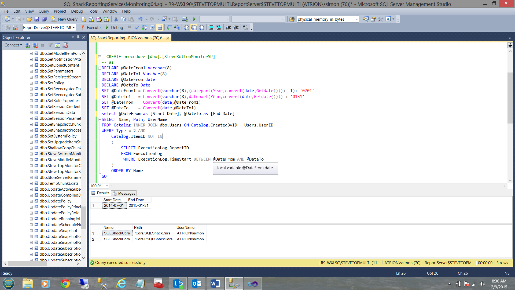This screenshot has height=290, width=515.
Task: Expand the dbo.SteveMiddleMonit tree node
Action: (31, 160)
